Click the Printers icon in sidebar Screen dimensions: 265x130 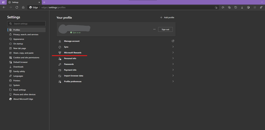pos(10,80)
